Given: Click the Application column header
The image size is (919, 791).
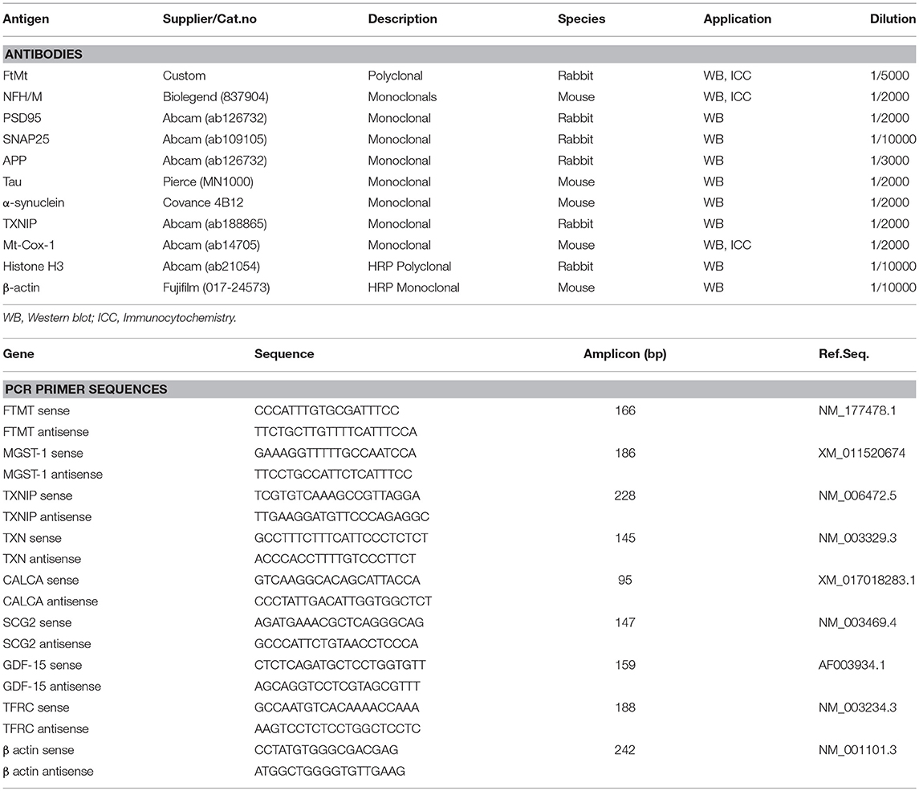Looking at the screenshot, I should pos(737,18).
